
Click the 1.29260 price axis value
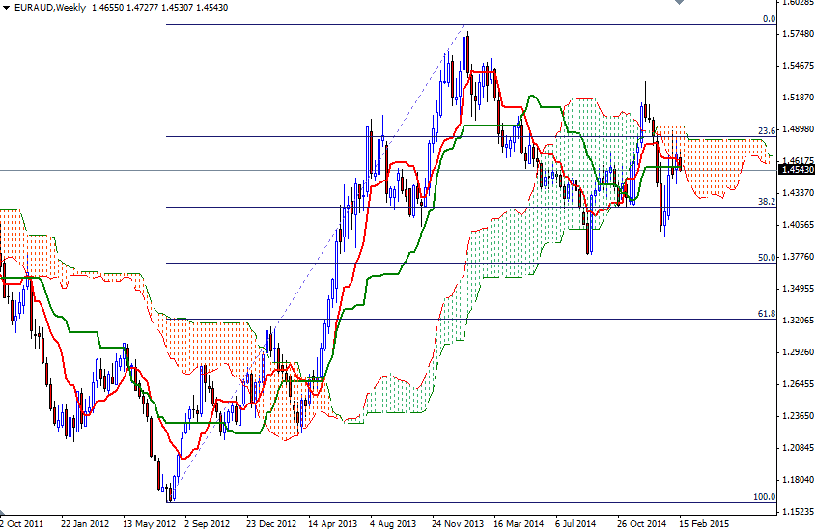(798, 352)
